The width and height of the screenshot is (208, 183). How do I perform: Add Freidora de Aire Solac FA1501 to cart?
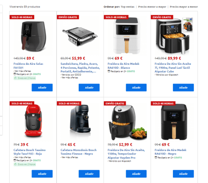point(42,88)
